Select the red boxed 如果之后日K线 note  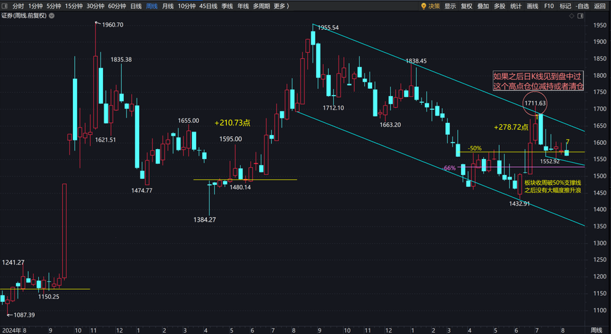click(x=538, y=81)
